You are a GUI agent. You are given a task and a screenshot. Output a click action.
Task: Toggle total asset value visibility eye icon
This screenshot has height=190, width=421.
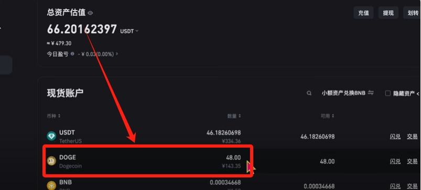(x=90, y=13)
